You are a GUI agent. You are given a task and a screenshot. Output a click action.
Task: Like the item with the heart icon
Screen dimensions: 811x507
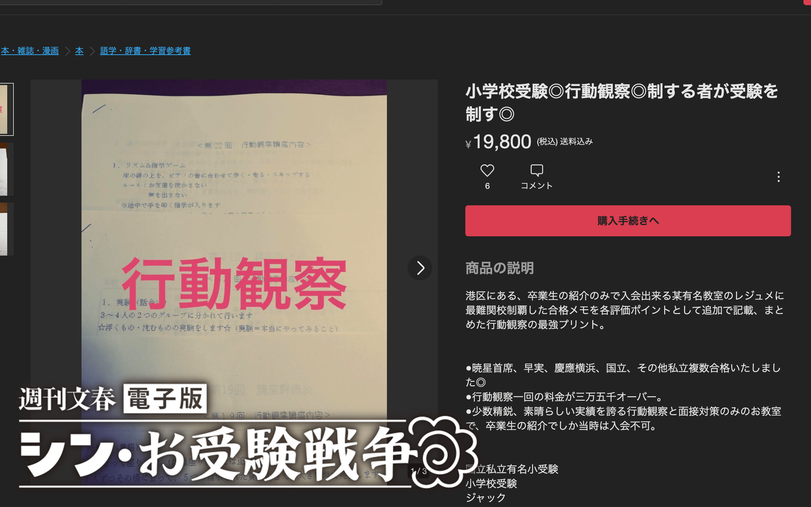click(x=487, y=171)
